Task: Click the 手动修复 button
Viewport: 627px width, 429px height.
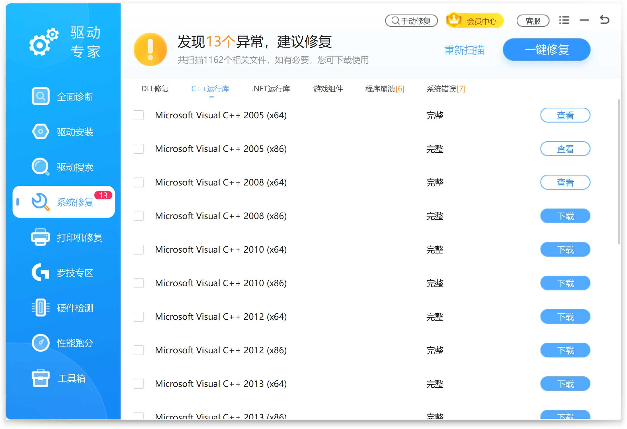Action: tap(411, 21)
